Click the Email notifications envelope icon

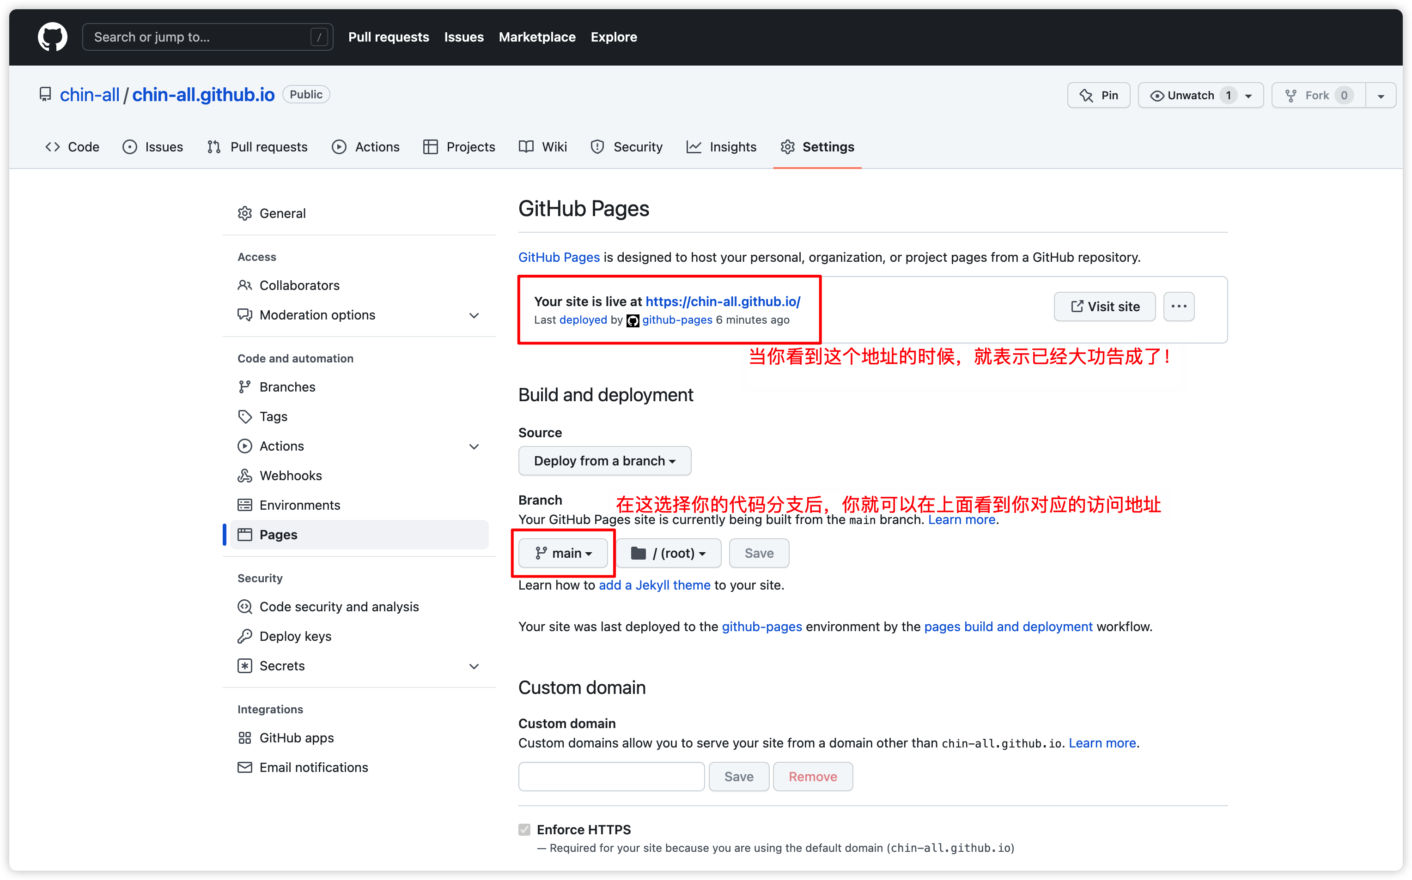pos(244,768)
